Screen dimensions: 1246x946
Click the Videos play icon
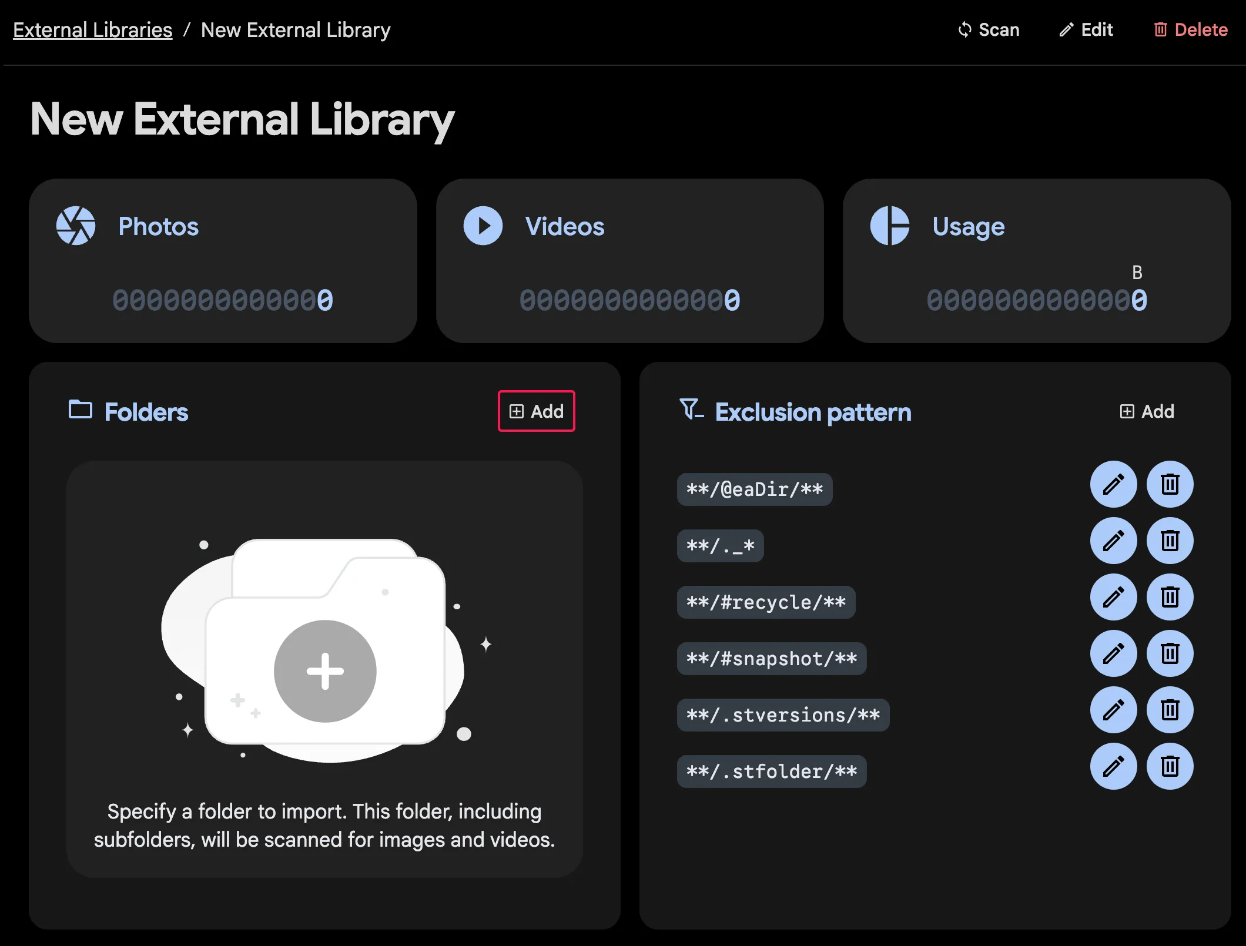click(483, 226)
